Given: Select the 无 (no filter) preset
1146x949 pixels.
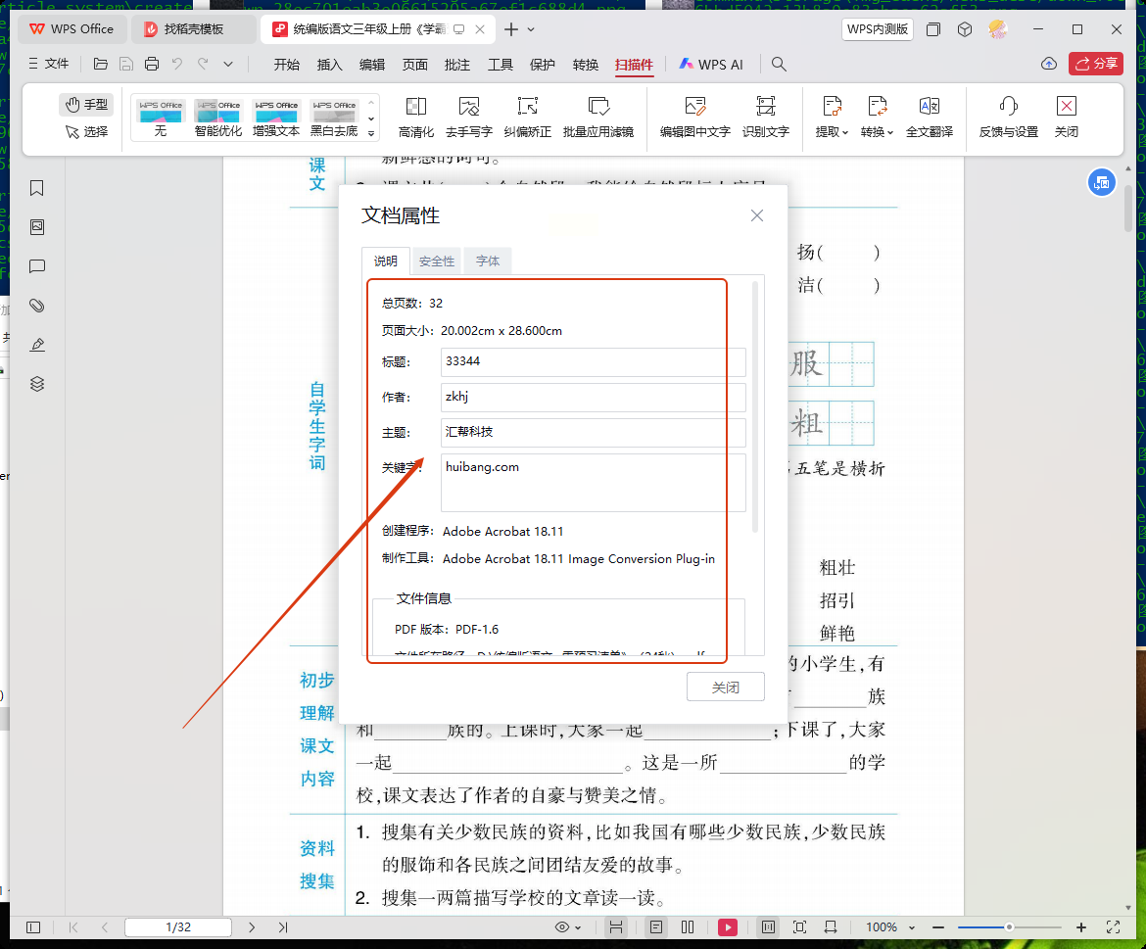Looking at the screenshot, I should [161, 117].
